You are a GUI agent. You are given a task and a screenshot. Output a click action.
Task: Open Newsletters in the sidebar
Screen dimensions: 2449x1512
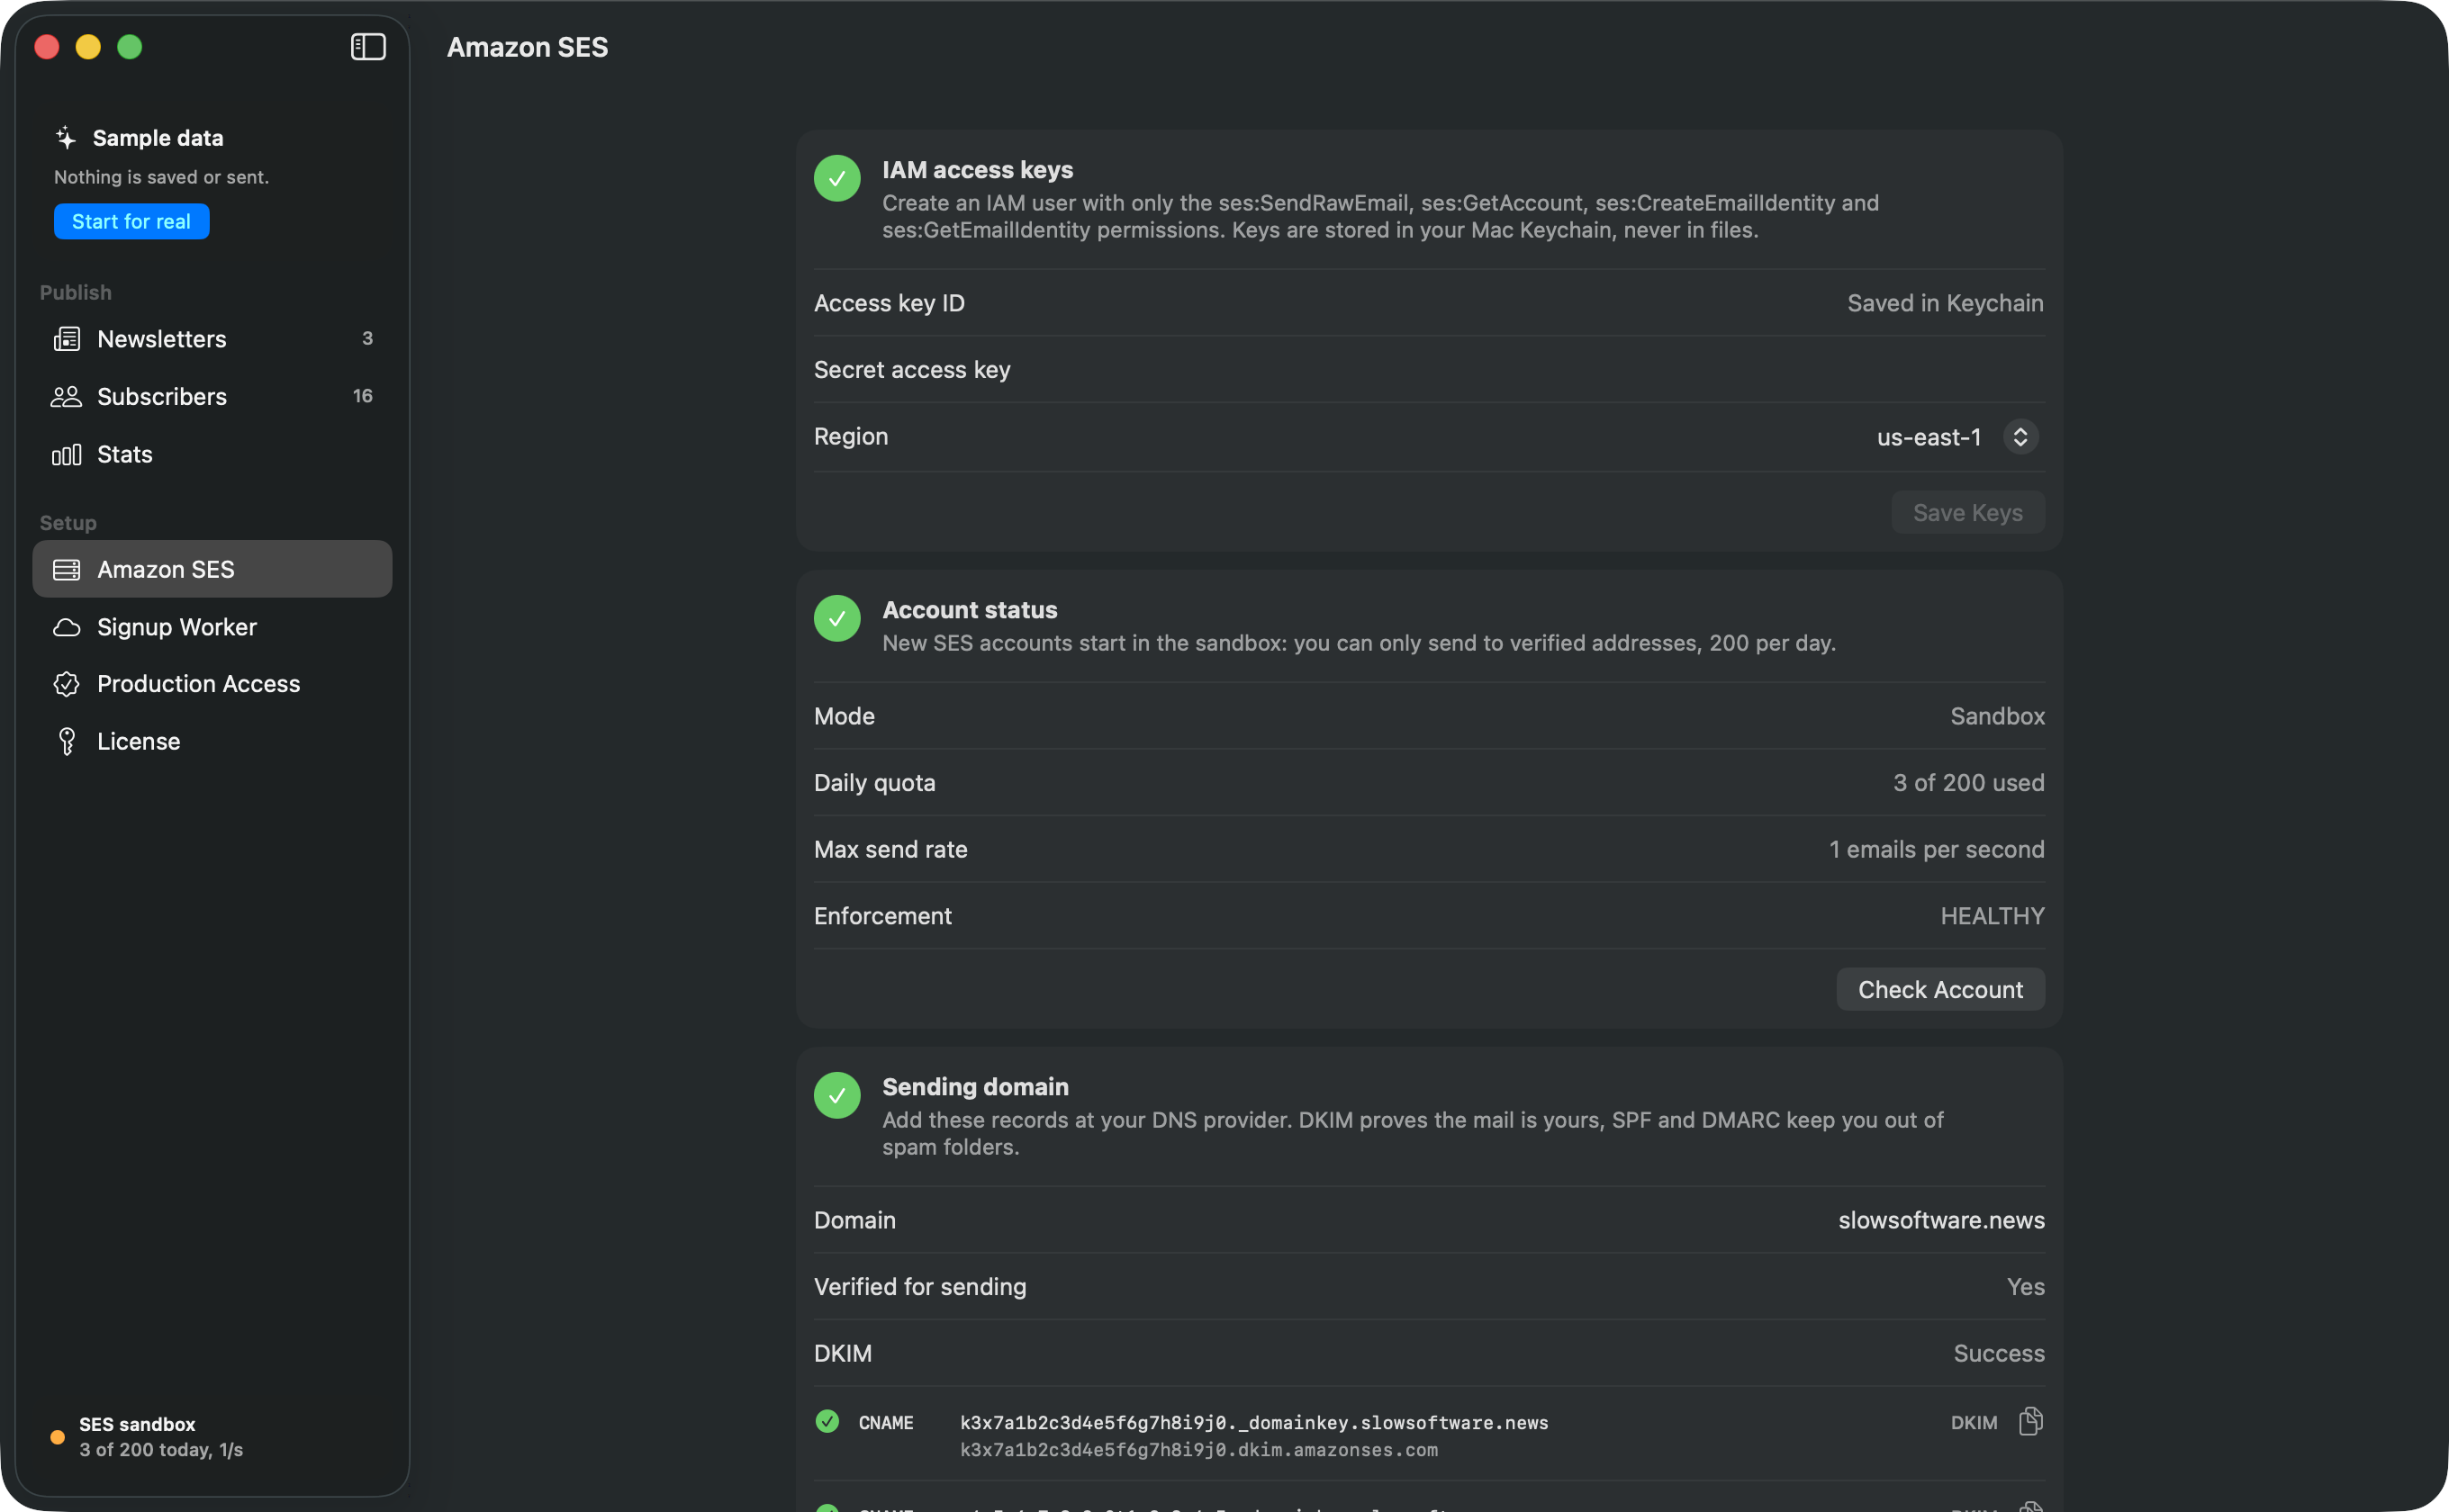click(x=212, y=339)
